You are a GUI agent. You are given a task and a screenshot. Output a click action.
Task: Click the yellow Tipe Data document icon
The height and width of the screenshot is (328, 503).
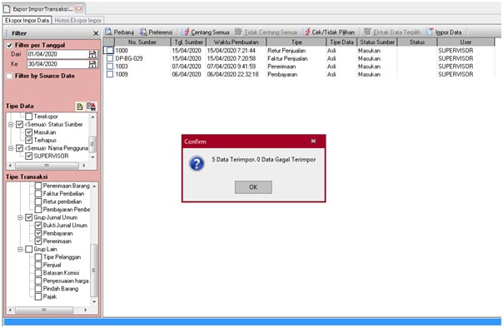point(80,107)
